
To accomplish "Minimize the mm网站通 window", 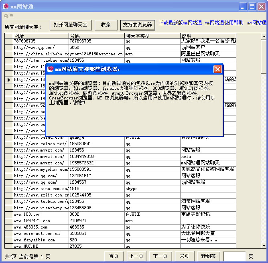I will (243, 7).
